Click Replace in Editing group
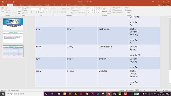The width and height of the screenshot is (171, 96). (x=129, y=10)
